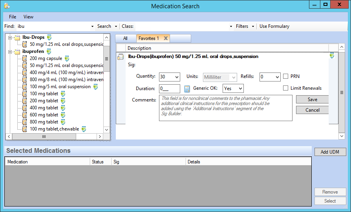This screenshot has height=212, width=351.
Task: Click shield icon beside 100 mg/5 mL oral suspension
Action: [x=95, y=87]
